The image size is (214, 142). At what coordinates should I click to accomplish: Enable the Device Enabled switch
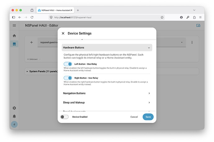point(65,117)
